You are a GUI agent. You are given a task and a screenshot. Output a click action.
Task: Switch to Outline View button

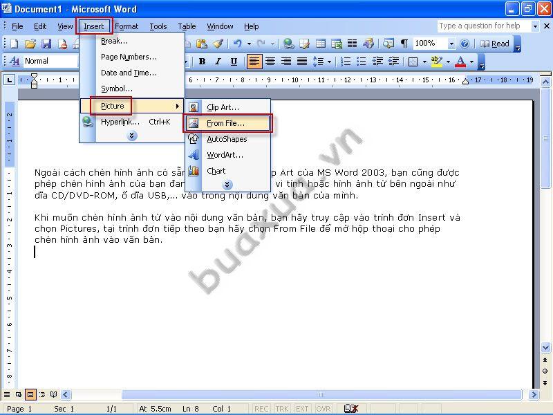(42, 394)
